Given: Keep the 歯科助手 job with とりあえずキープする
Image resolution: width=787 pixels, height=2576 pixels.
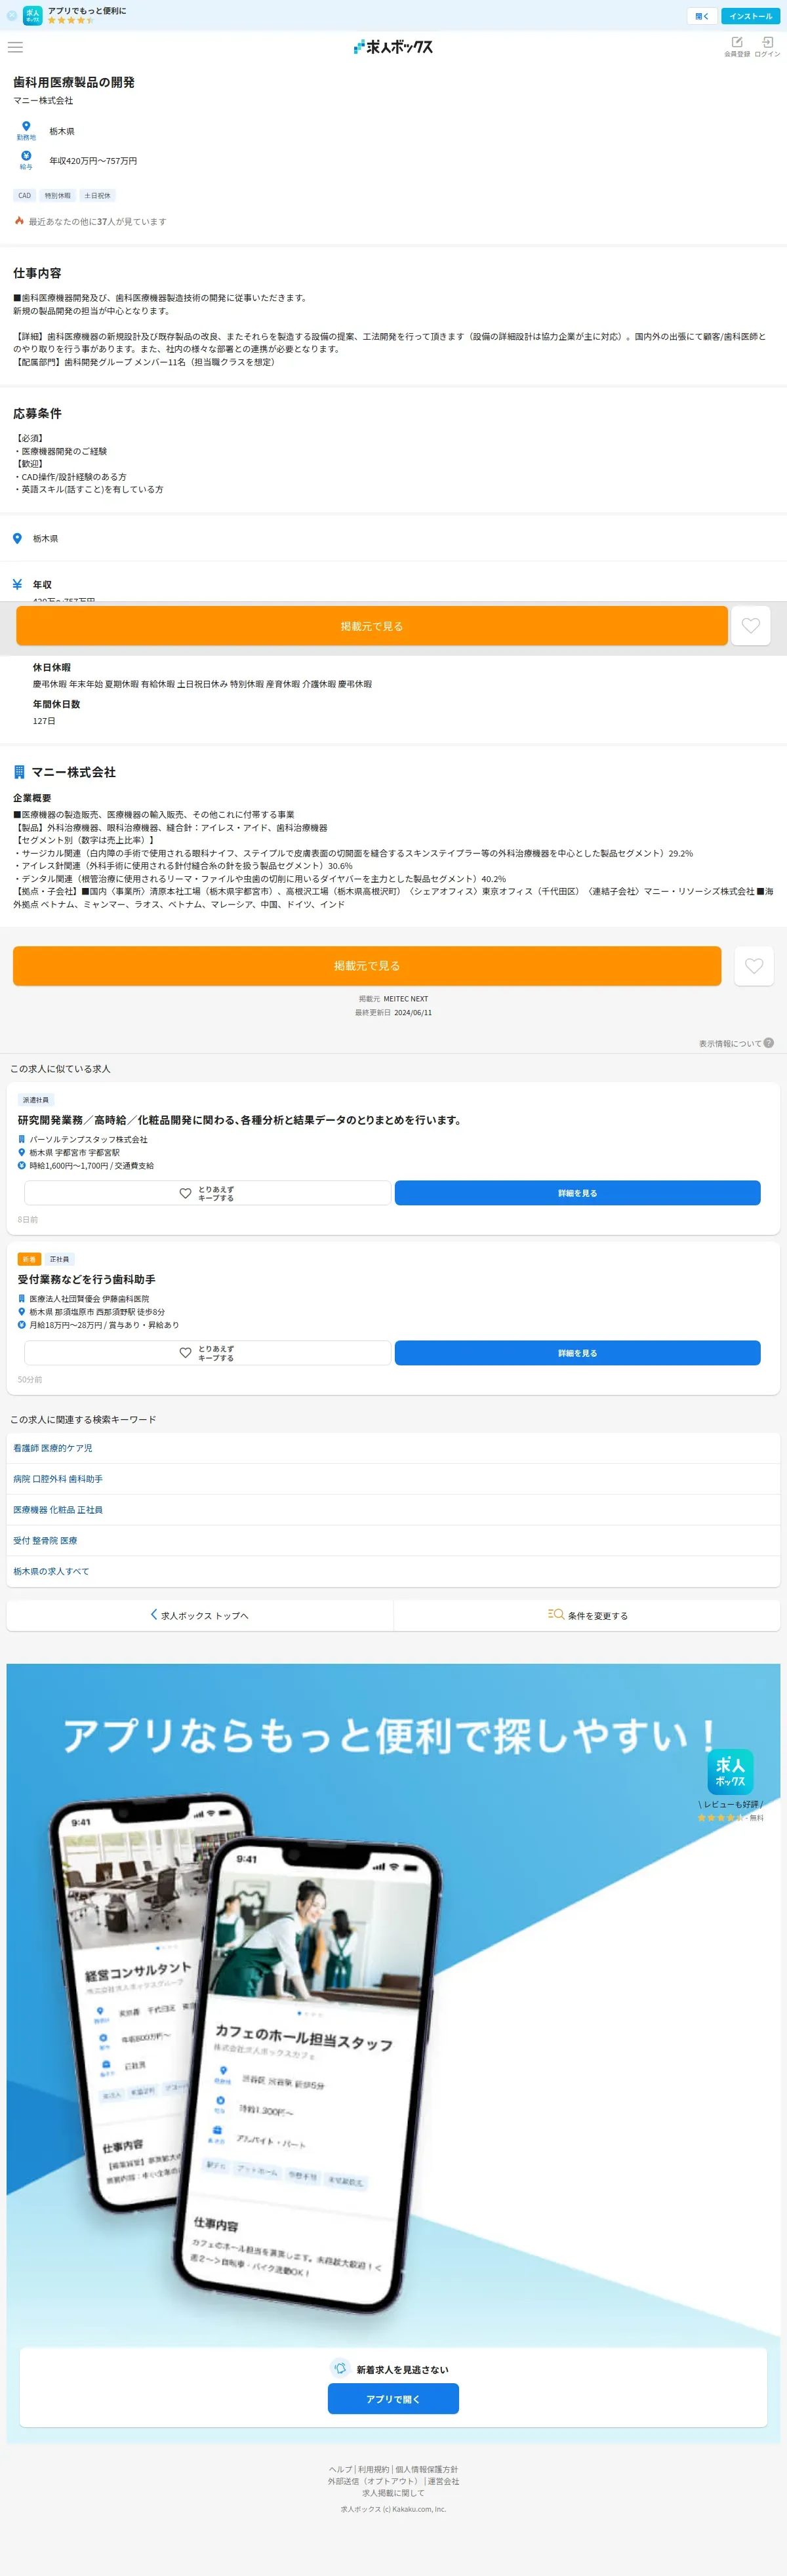Looking at the screenshot, I should (207, 1353).
